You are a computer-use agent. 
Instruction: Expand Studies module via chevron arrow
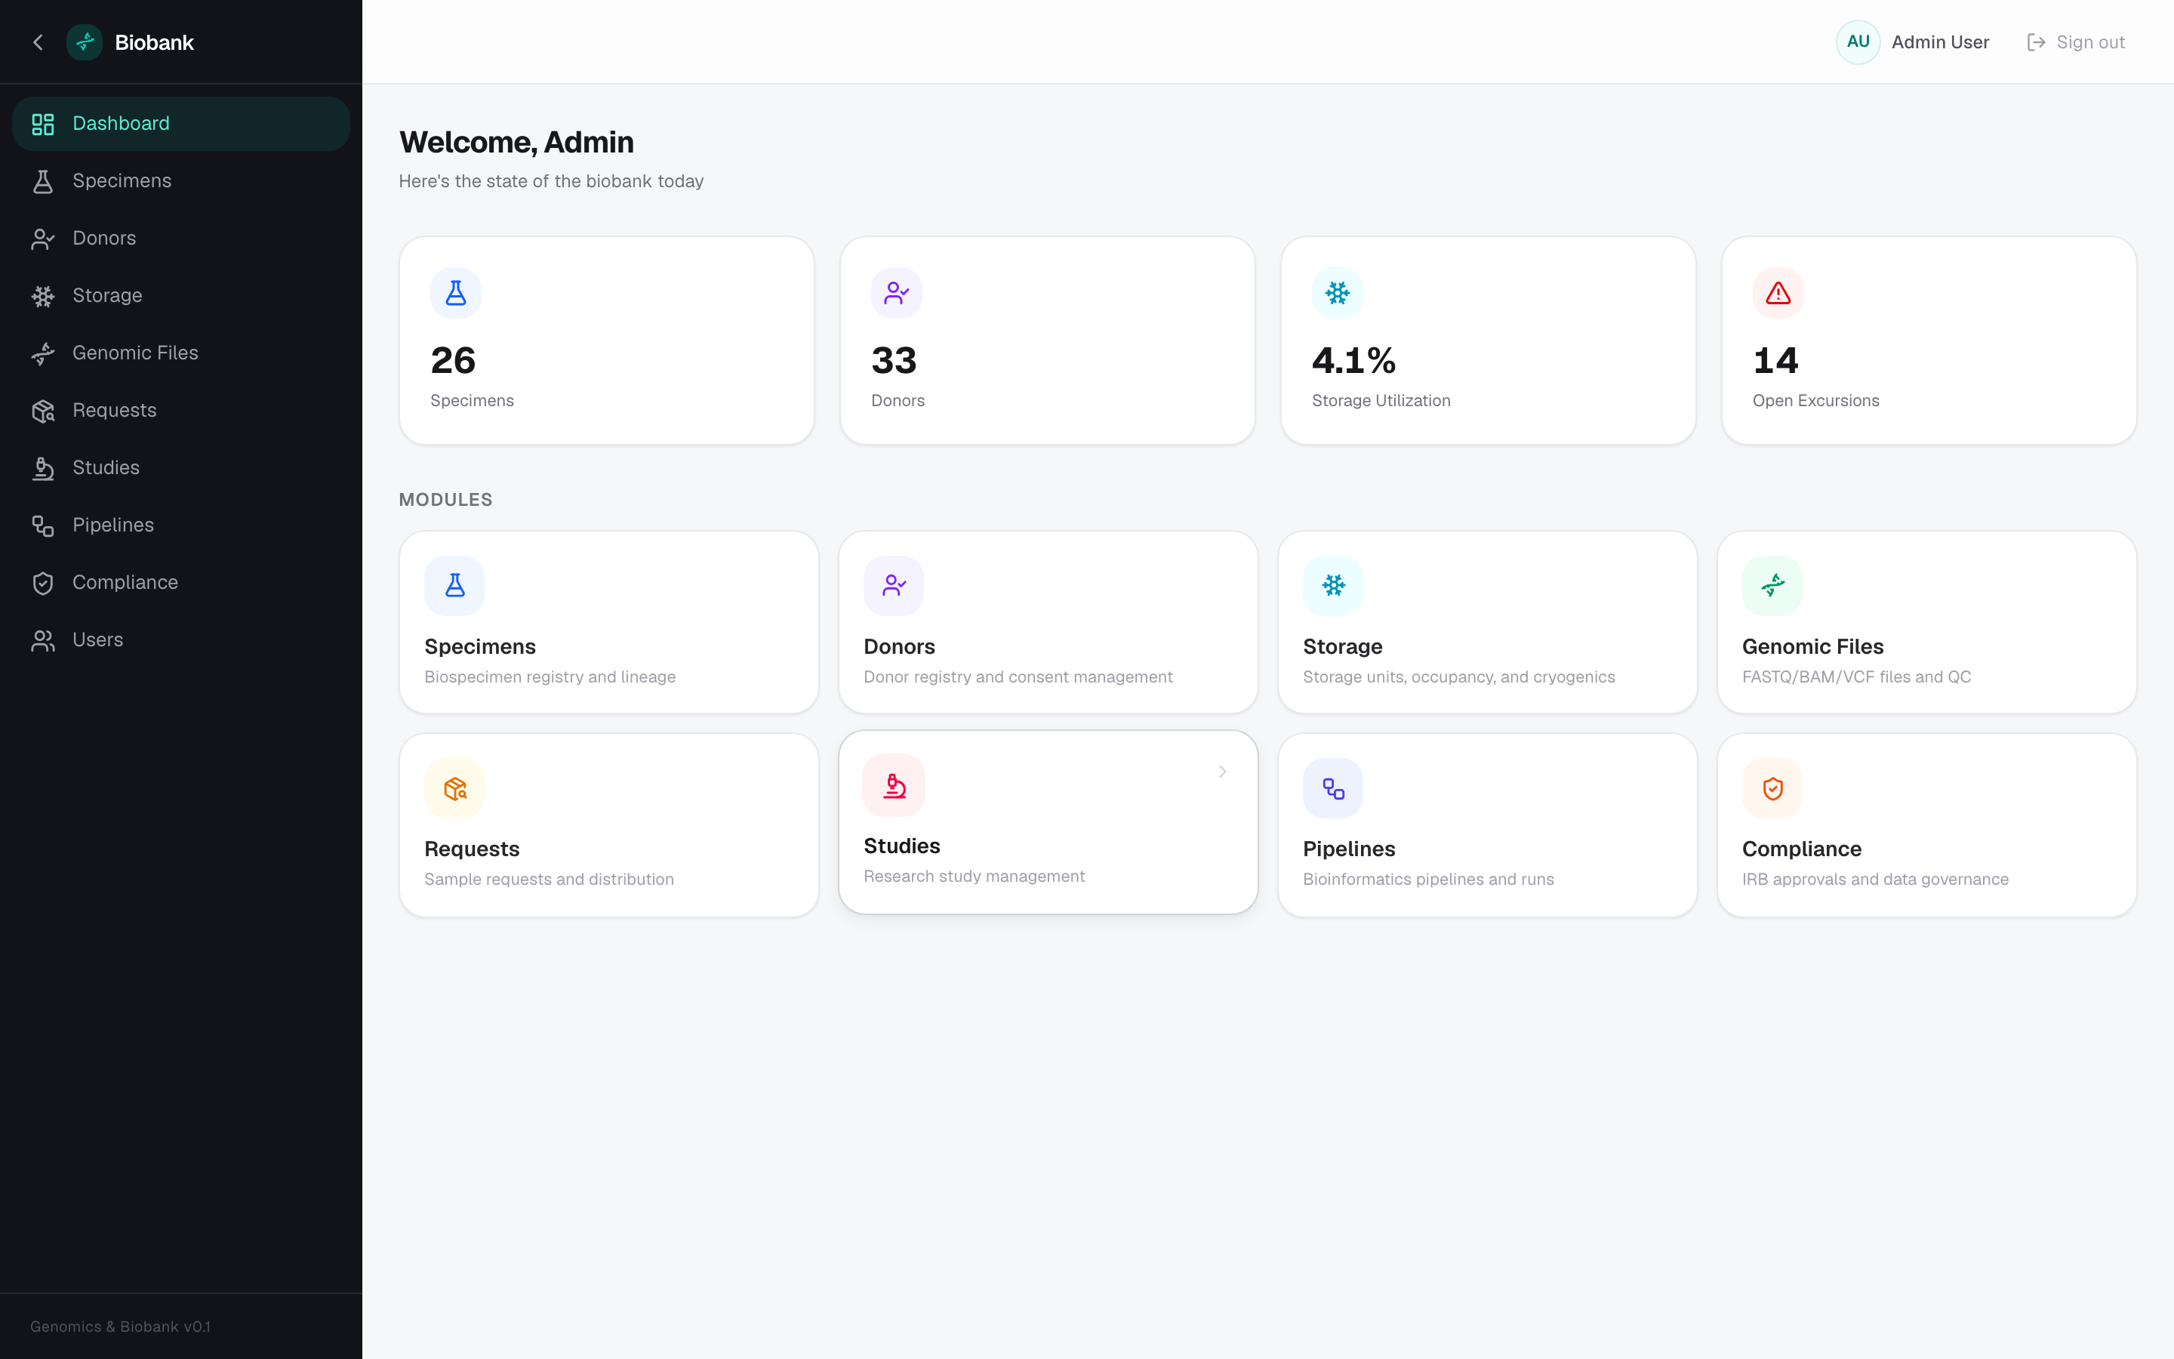(1222, 772)
